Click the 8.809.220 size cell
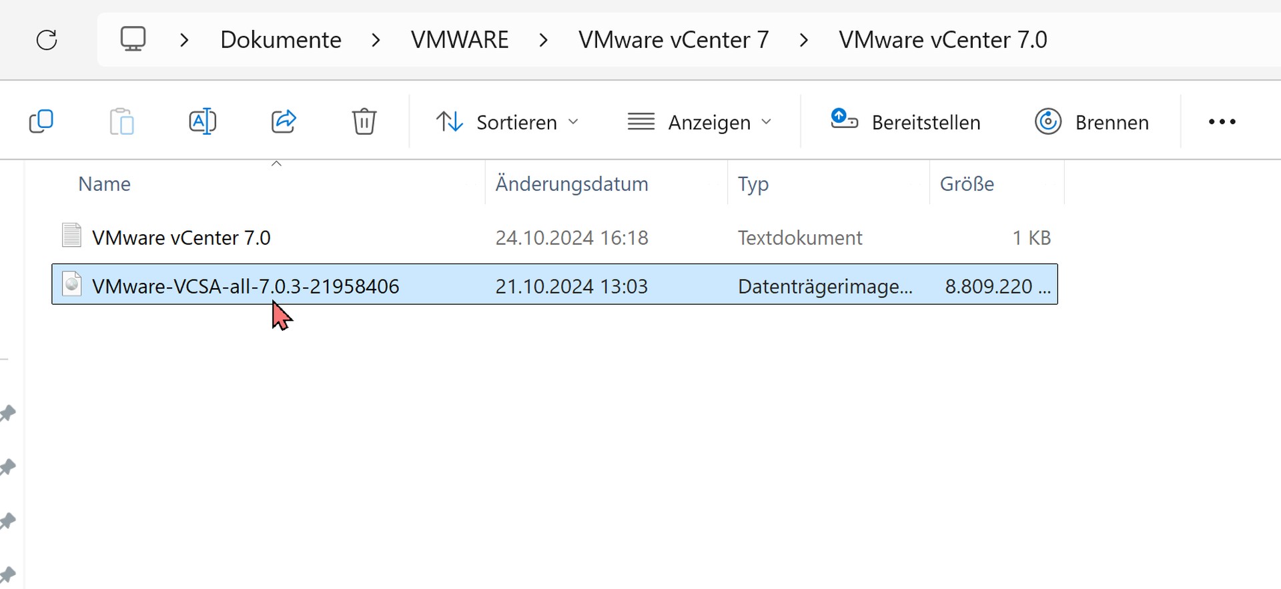The image size is (1281, 589). (x=998, y=287)
